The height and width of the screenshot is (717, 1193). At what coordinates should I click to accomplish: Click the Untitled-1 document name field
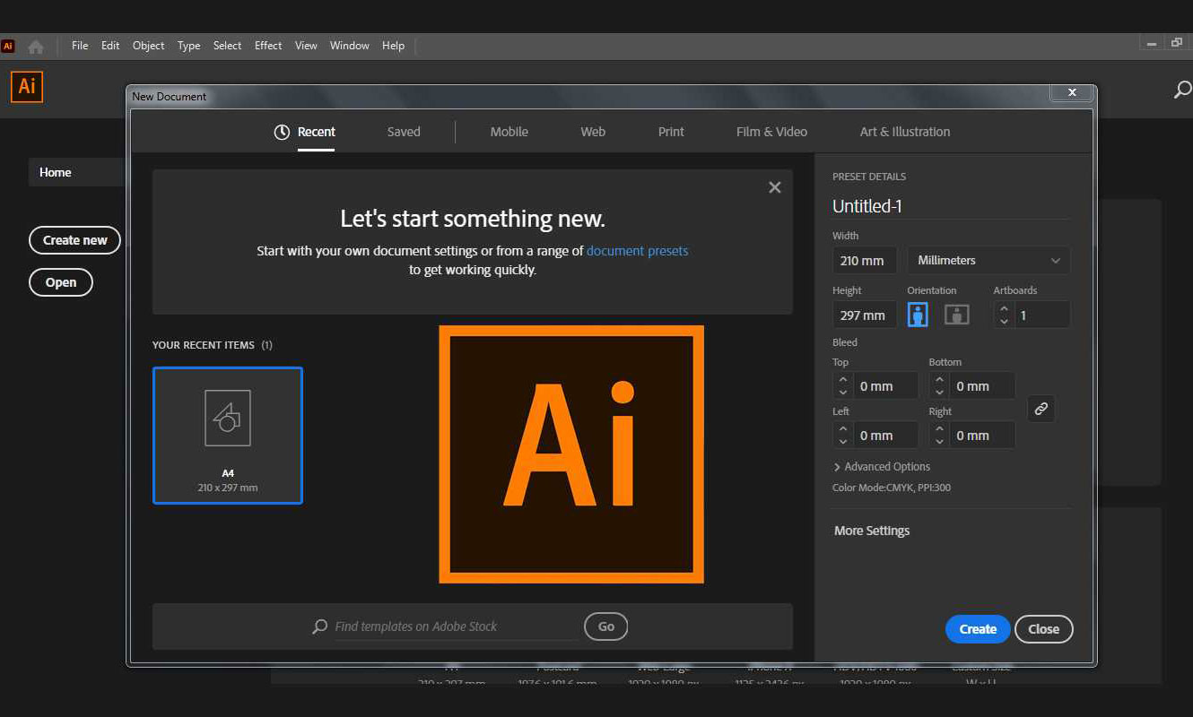click(951, 206)
